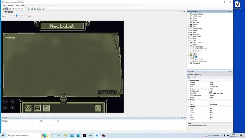Open the Window menu

point(10,5)
